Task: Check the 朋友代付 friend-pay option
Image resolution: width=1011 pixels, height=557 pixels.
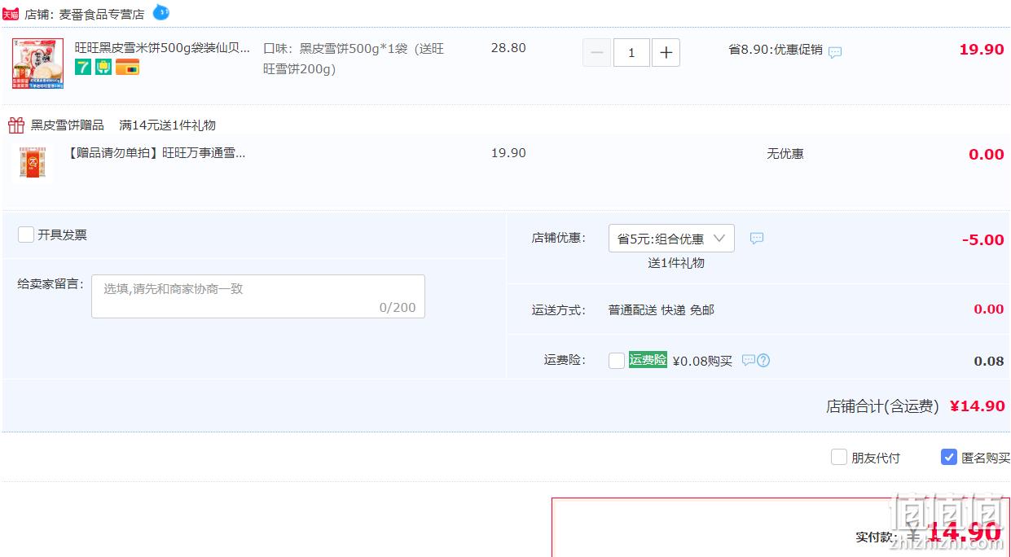Action: point(839,457)
